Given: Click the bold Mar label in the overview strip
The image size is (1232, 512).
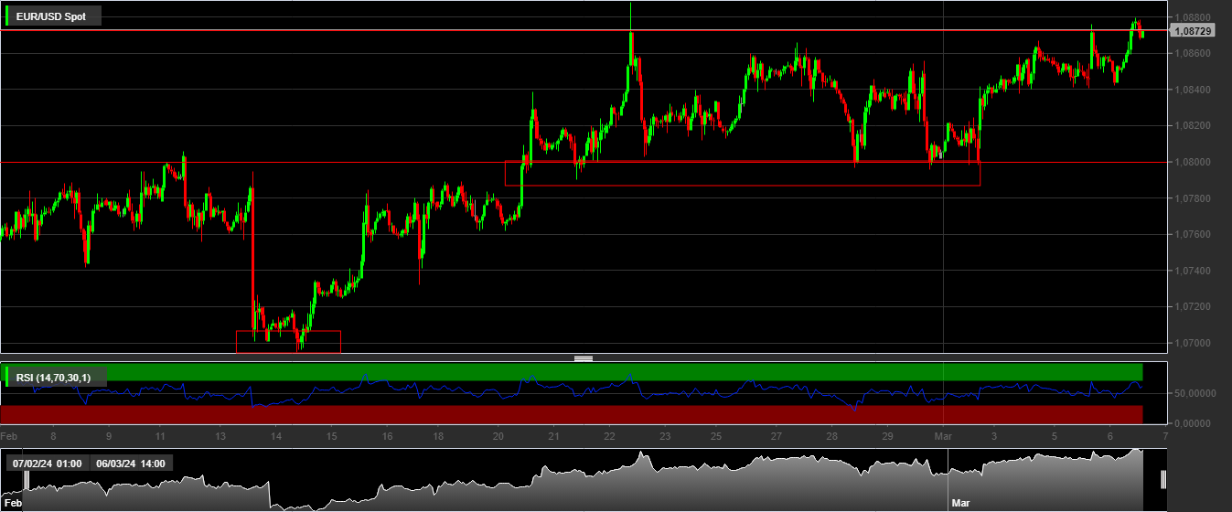Looking at the screenshot, I should click(x=960, y=503).
